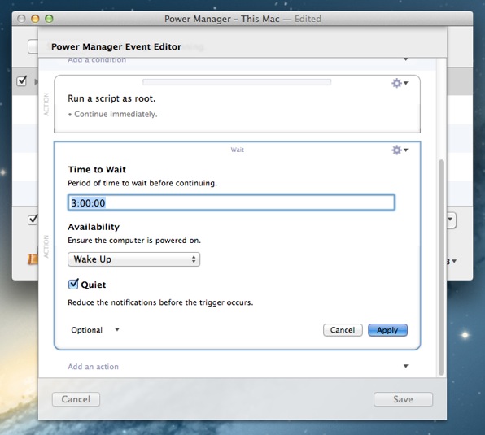Click the Continue immediately text
Screen dimensions: 485x435
pos(116,115)
